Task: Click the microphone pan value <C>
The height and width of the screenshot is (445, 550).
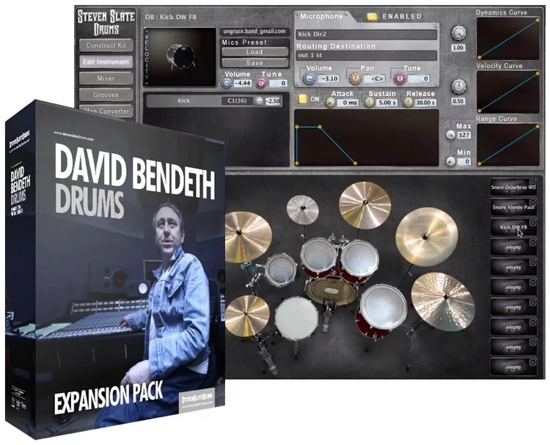Action: point(377,79)
